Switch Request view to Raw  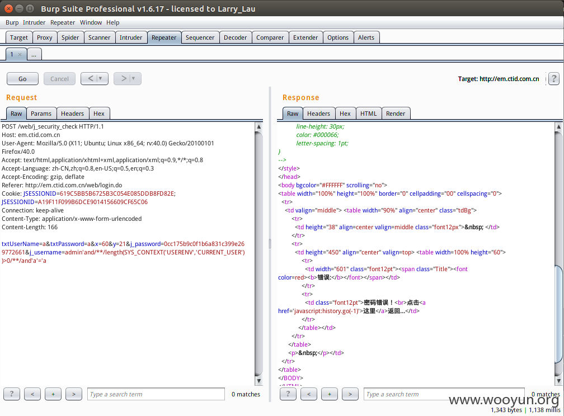coord(16,114)
